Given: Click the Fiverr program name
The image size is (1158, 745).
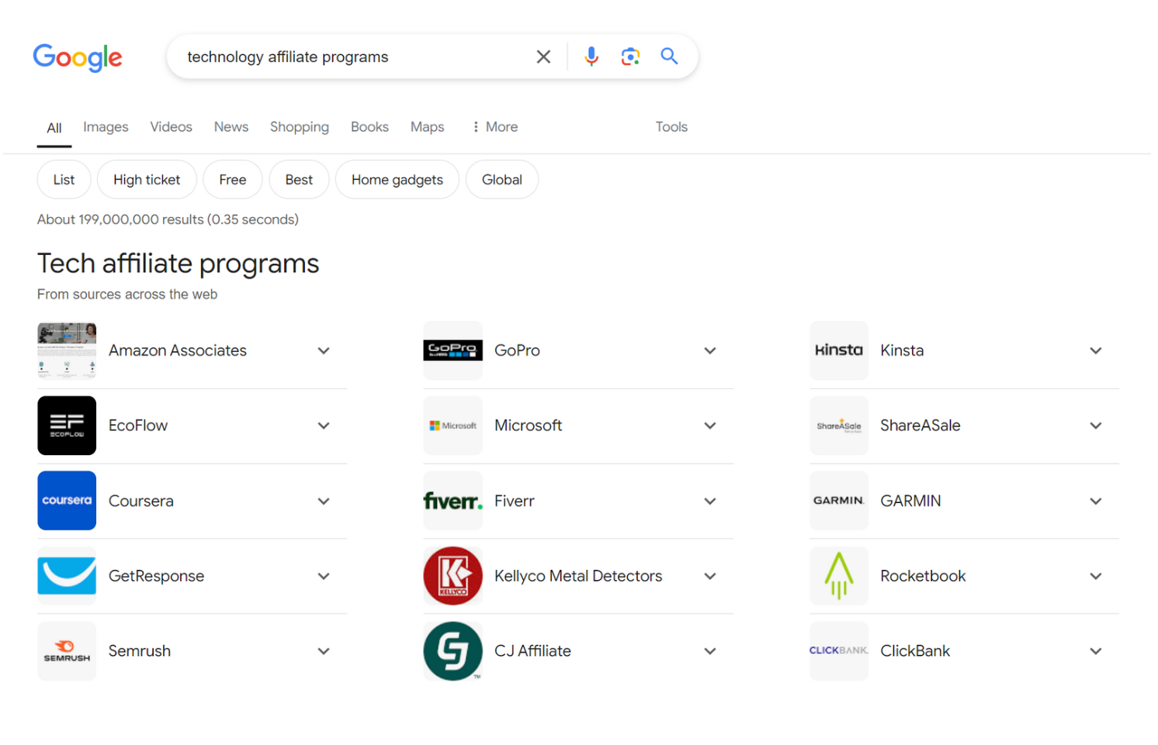Looking at the screenshot, I should tap(515, 501).
